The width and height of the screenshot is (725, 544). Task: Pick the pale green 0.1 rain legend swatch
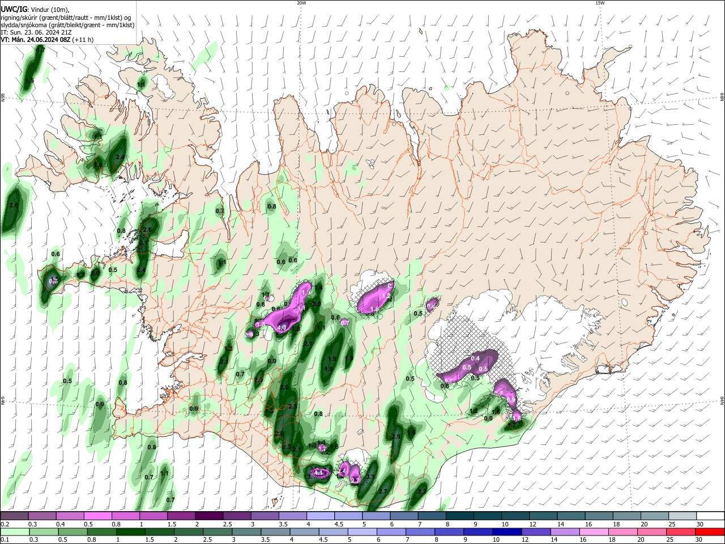coord(14,532)
